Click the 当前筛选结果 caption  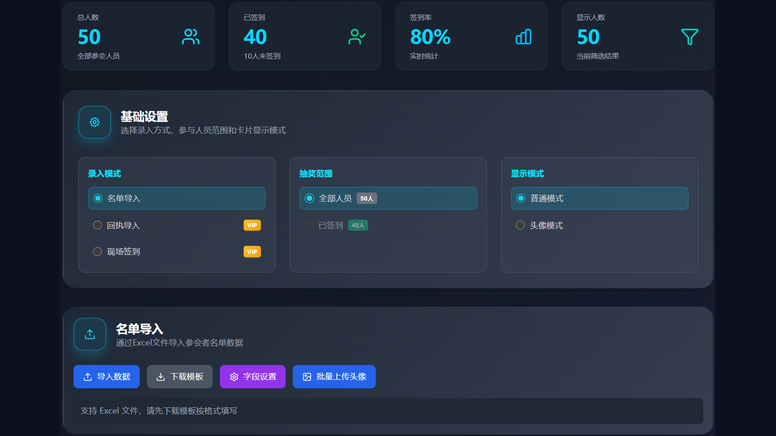598,56
